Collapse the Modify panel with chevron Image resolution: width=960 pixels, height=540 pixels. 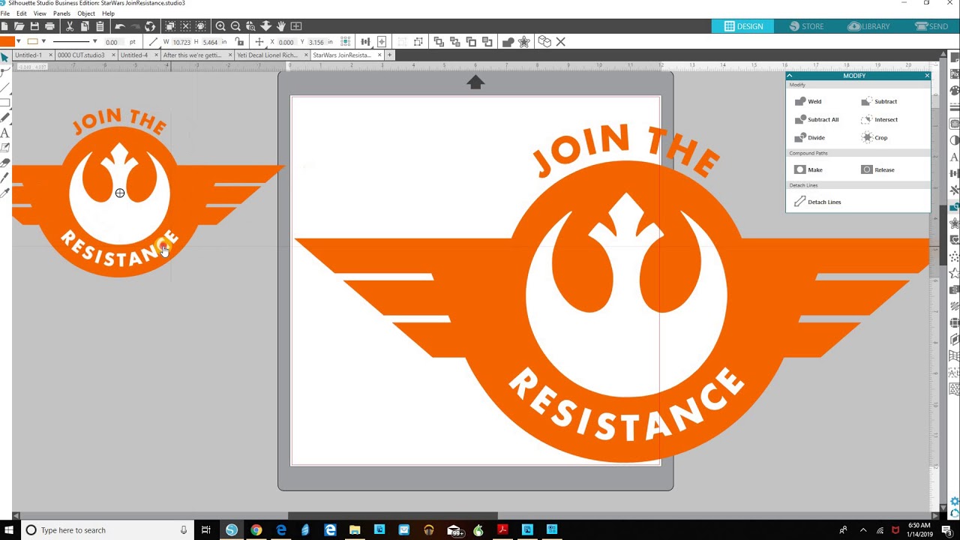789,76
